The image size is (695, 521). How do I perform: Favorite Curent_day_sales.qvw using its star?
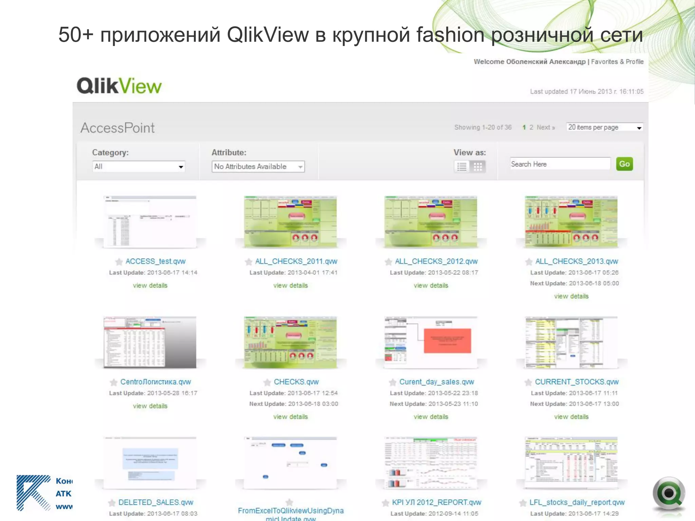tap(393, 382)
